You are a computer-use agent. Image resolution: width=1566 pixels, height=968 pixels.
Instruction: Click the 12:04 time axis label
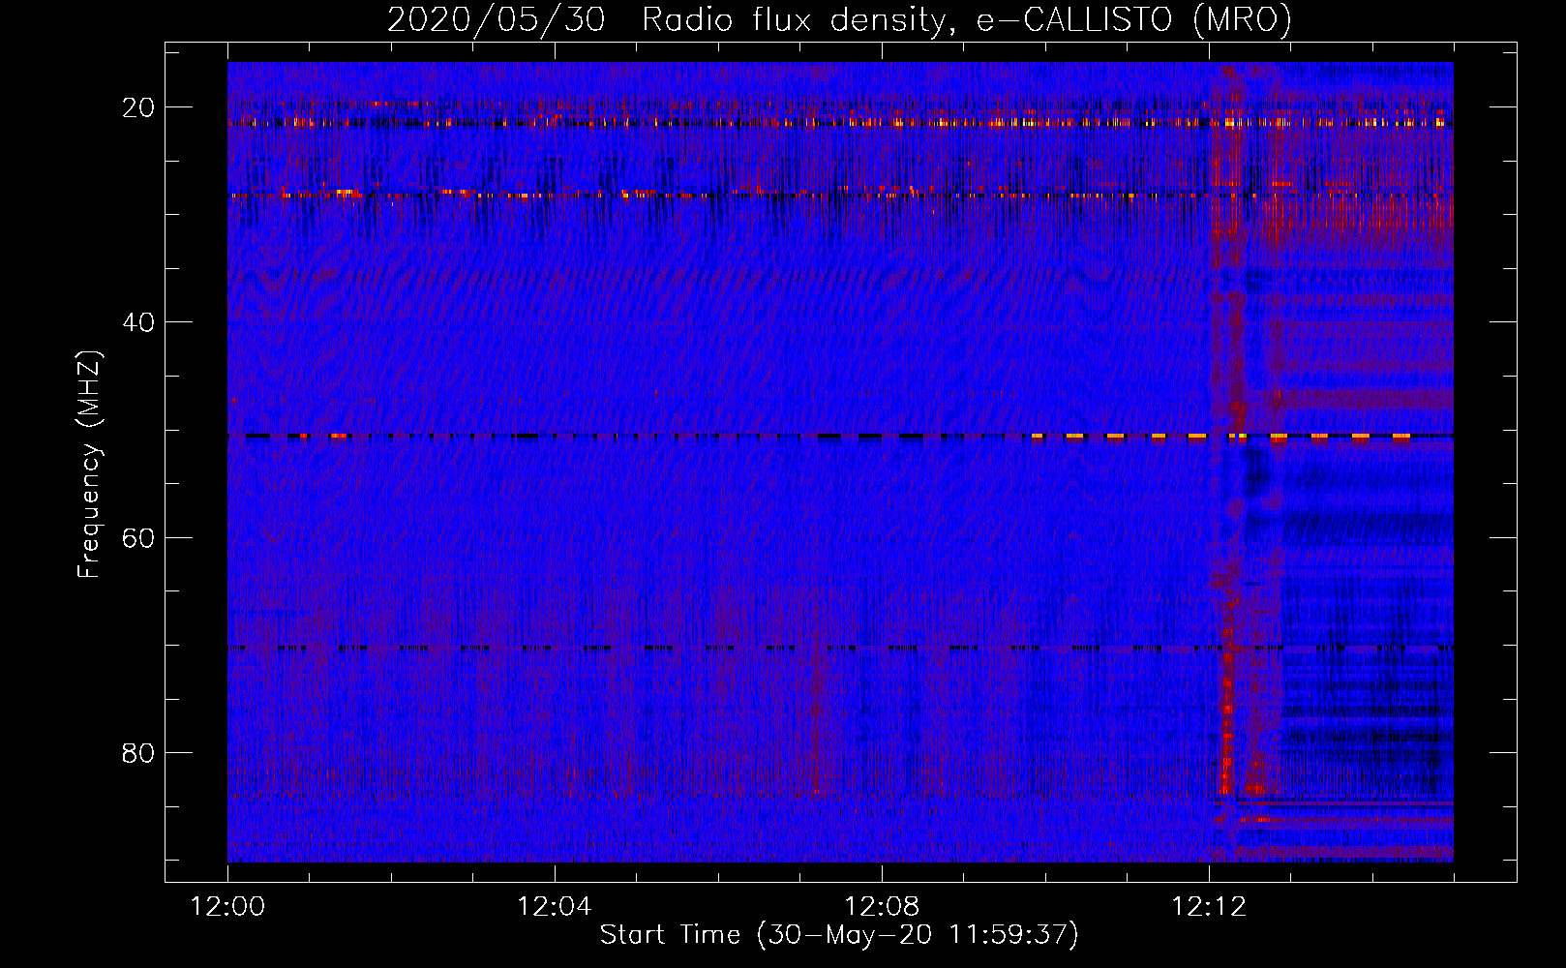pos(555,907)
